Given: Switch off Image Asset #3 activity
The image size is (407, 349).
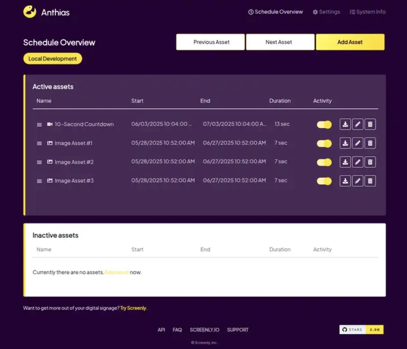Looking at the screenshot, I should 324,181.
